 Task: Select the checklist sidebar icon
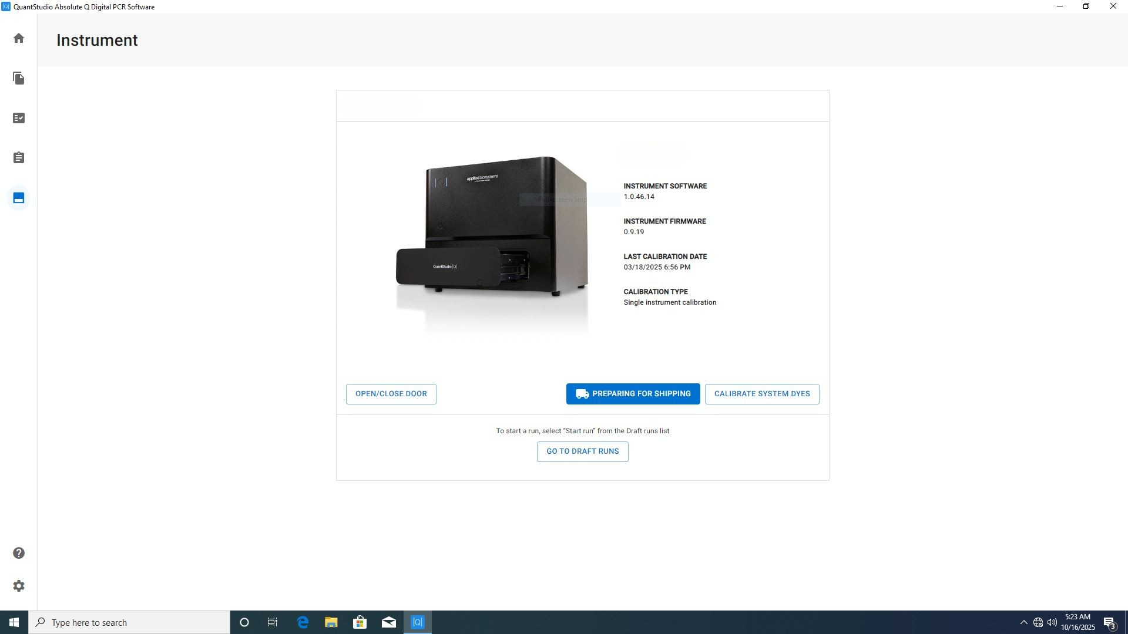click(x=19, y=118)
